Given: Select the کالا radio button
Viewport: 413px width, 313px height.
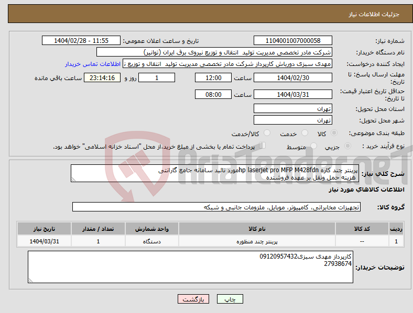Looking at the screenshot, I should [334, 133].
